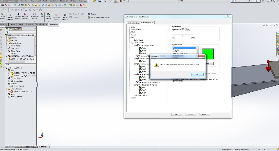Viewport: 279px width, 151px height.
Task: Switch to the Model bottom tab
Action: point(19,147)
